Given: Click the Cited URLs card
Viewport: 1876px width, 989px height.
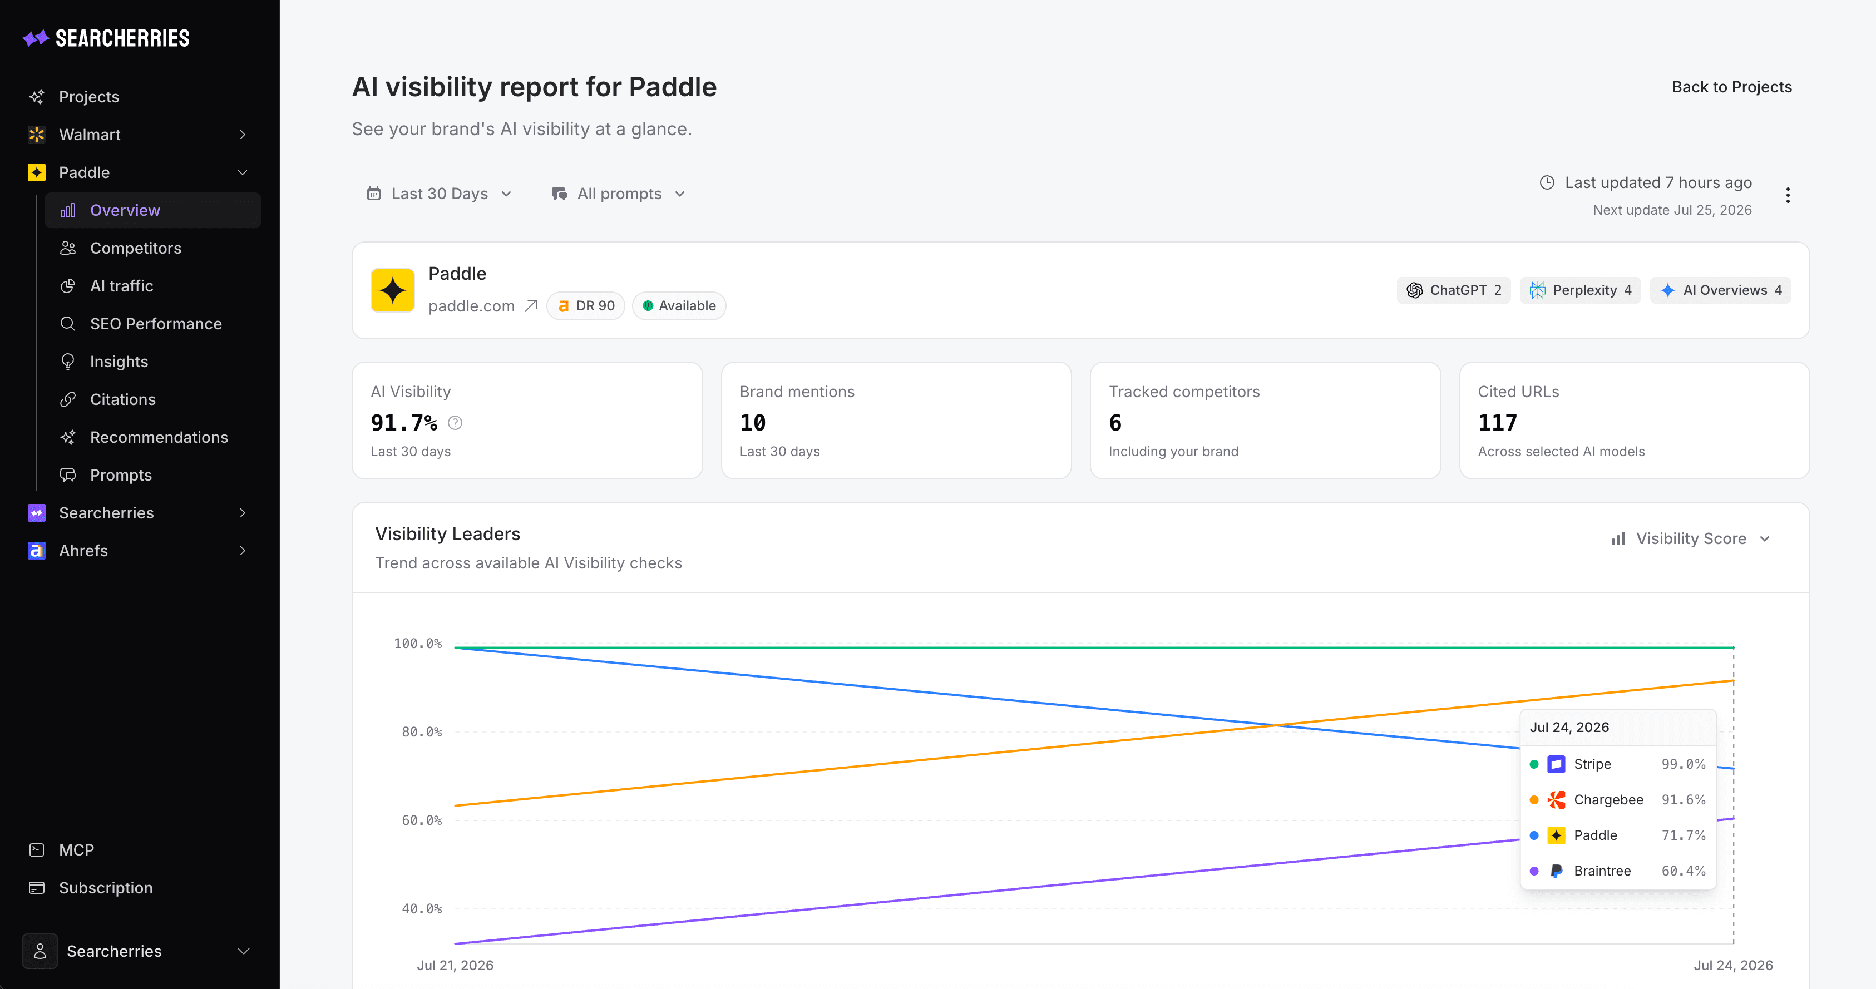Looking at the screenshot, I should tap(1634, 420).
